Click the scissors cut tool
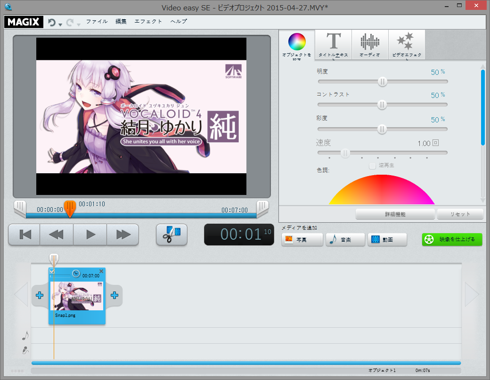The image size is (490, 380). (171, 234)
